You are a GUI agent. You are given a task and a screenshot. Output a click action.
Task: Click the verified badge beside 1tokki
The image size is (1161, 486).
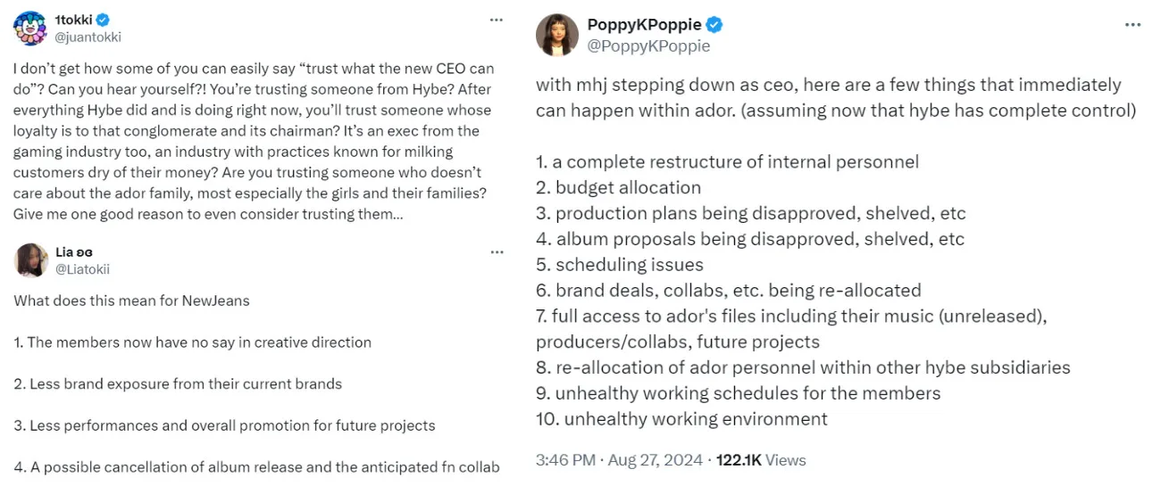pyautogui.click(x=105, y=20)
